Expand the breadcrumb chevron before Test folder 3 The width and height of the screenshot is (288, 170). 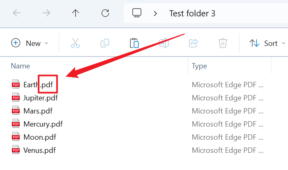point(155,13)
